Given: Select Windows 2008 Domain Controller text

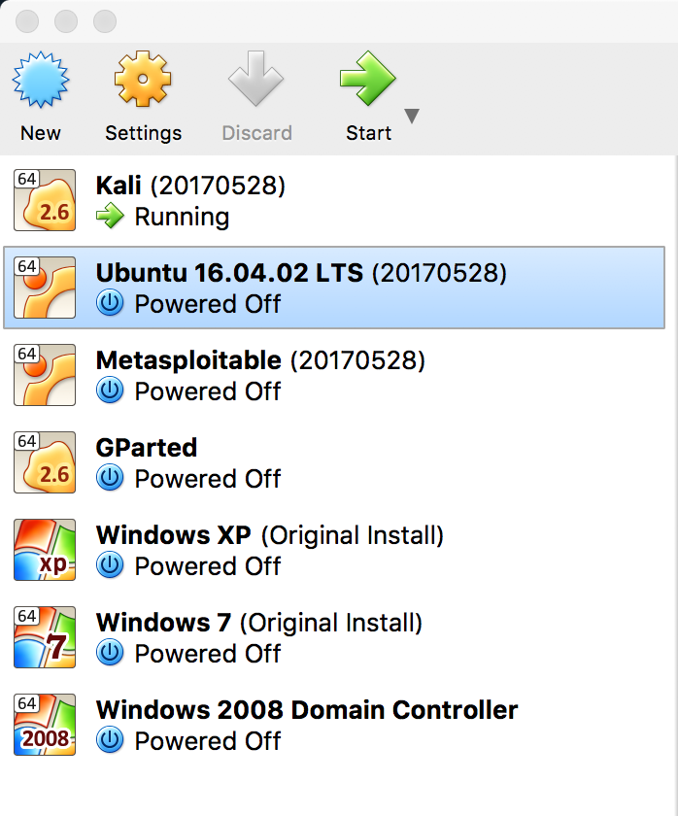Looking at the screenshot, I should point(307,710).
